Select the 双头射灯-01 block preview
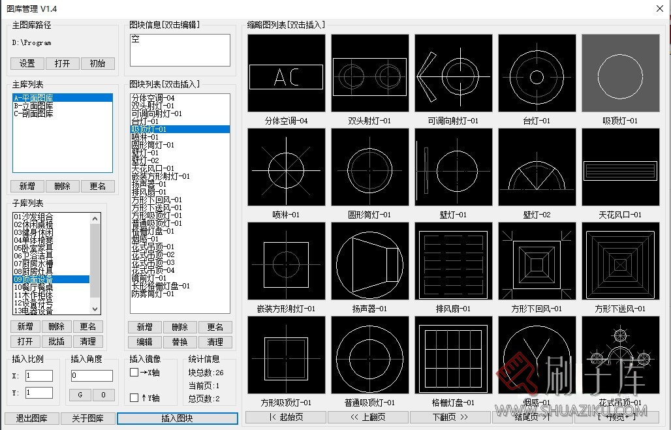The height and width of the screenshot is (430, 671). coord(369,72)
